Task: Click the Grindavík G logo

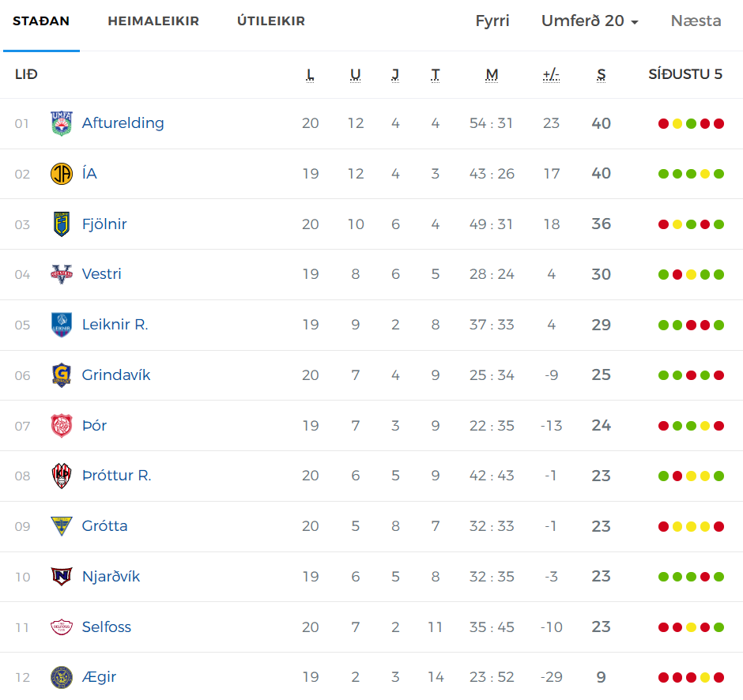Action: click(x=62, y=375)
